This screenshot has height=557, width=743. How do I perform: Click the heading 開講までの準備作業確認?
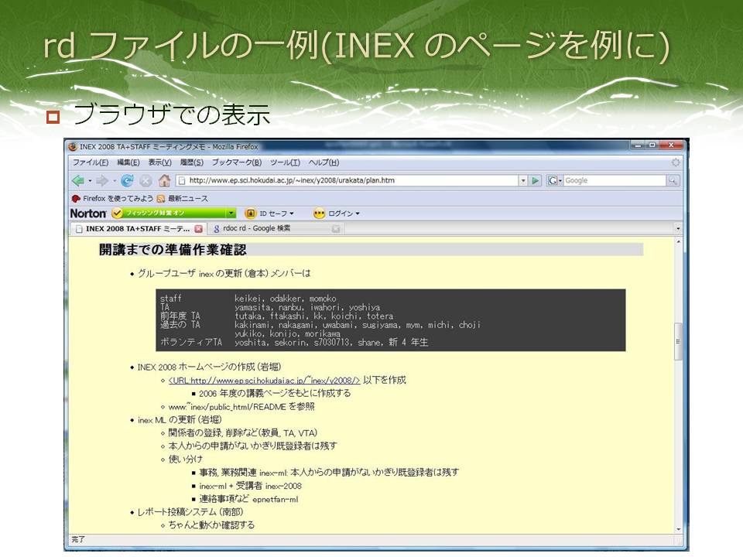click(173, 250)
